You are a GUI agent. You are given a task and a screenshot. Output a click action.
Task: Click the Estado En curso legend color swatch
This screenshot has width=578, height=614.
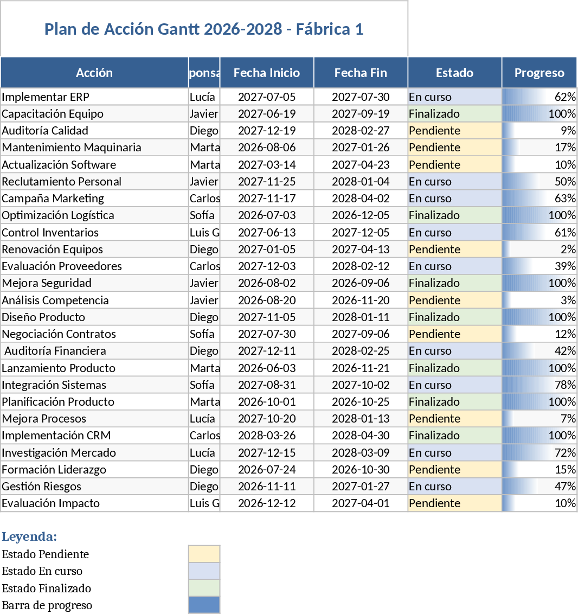pos(204,571)
